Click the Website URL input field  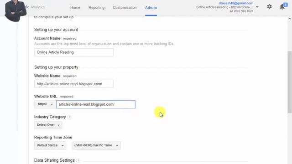click(x=96, y=104)
